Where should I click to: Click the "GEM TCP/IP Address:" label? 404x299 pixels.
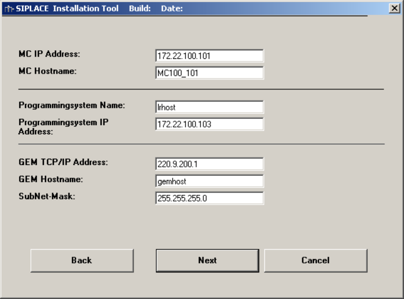(x=63, y=162)
